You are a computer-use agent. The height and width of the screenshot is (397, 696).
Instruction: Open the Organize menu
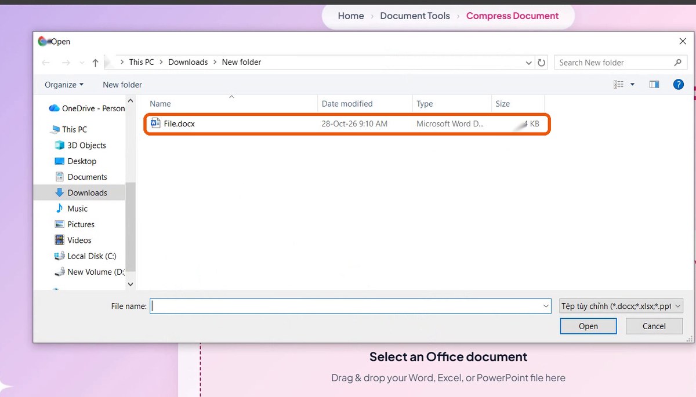[x=64, y=85]
